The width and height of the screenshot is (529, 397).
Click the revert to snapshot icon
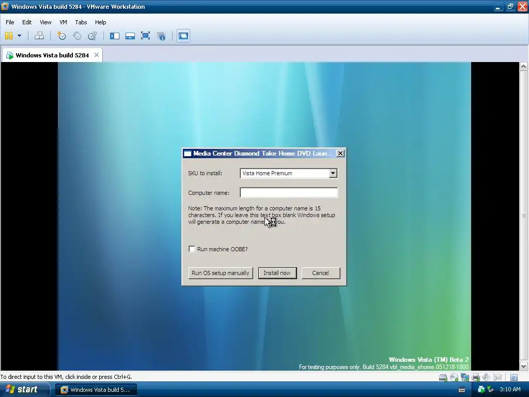click(x=77, y=36)
